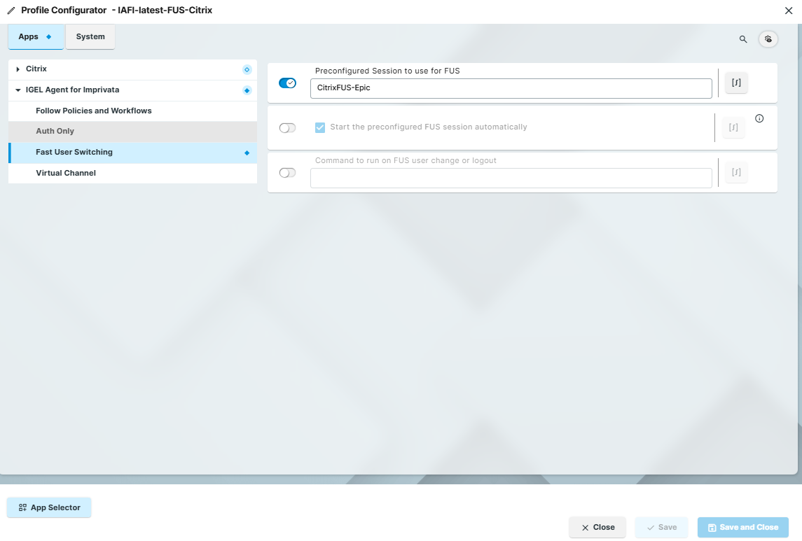
Task: Open the App Selector
Action: pyautogui.click(x=49, y=507)
